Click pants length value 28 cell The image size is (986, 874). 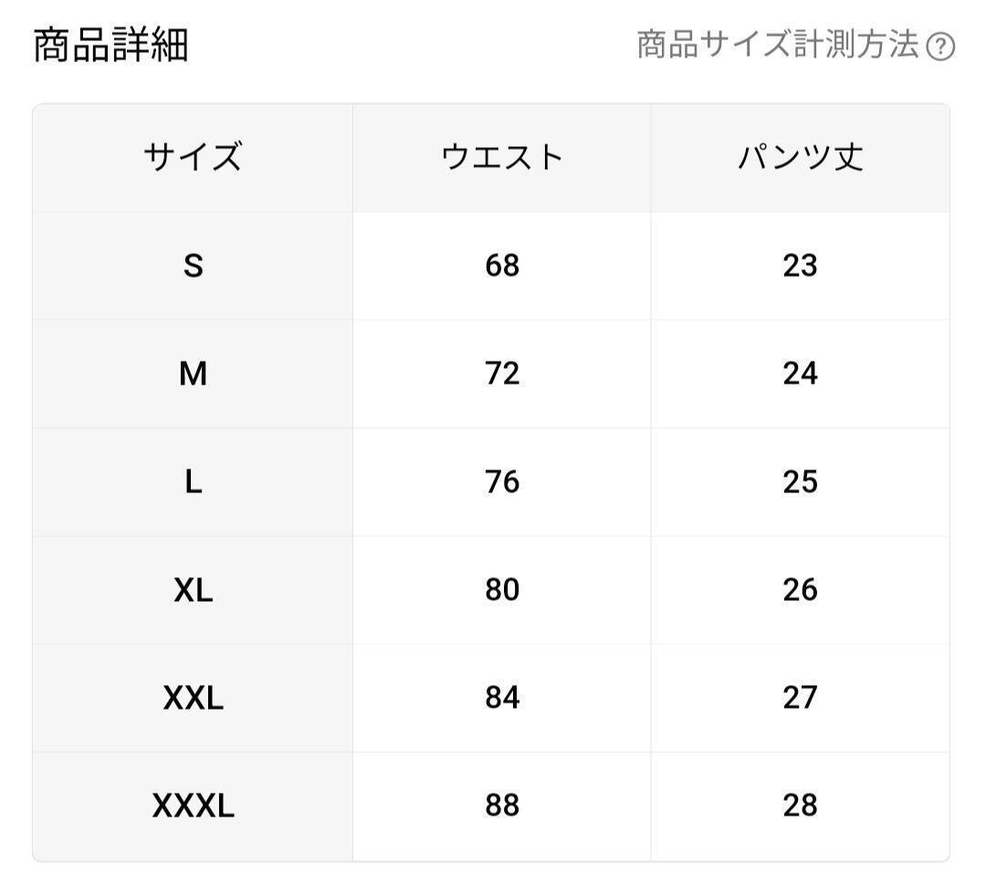click(800, 806)
